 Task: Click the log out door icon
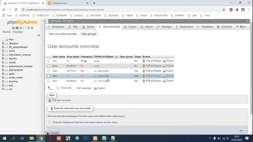17,28
